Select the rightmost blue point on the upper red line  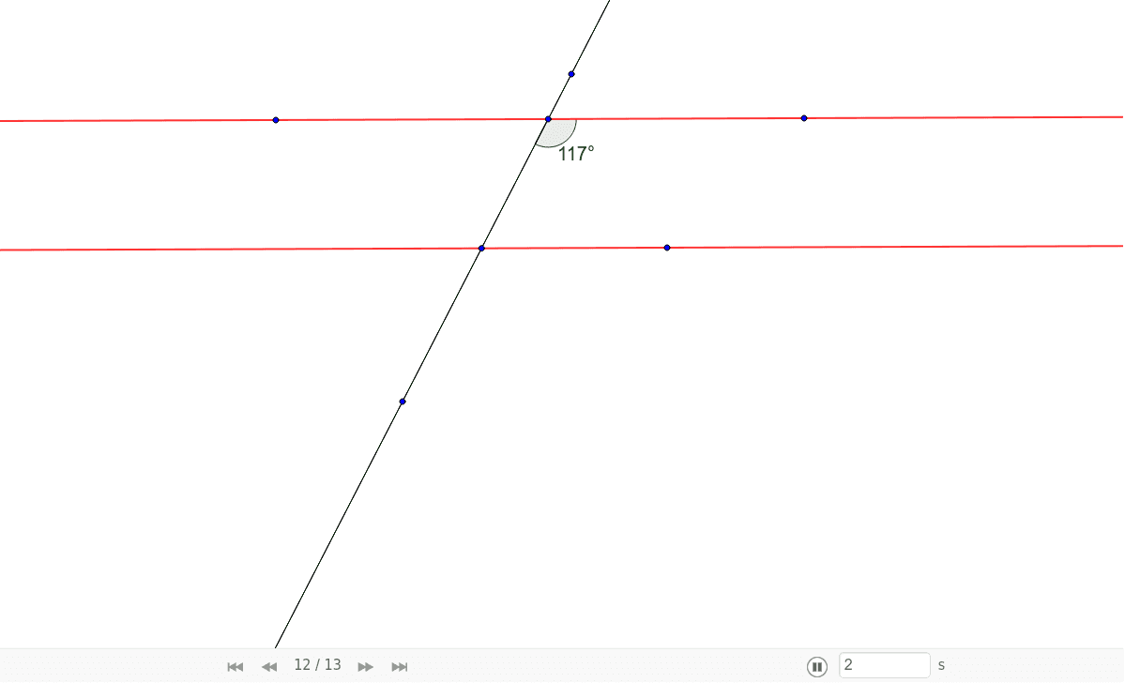click(x=803, y=117)
